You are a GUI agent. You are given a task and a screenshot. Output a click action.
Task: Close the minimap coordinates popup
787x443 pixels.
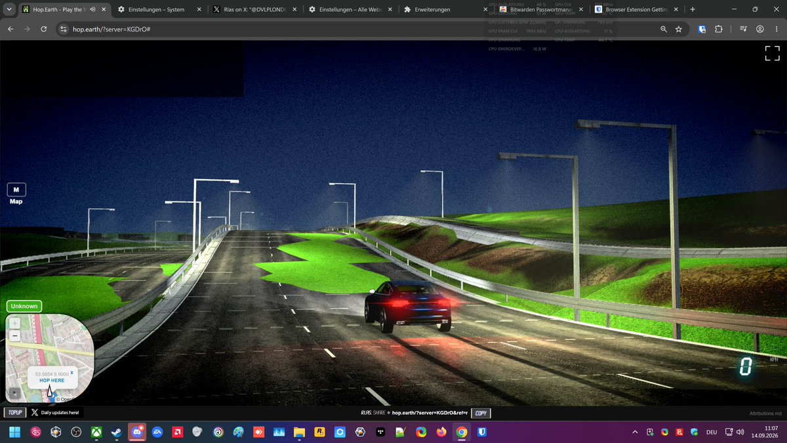point(71,372)
